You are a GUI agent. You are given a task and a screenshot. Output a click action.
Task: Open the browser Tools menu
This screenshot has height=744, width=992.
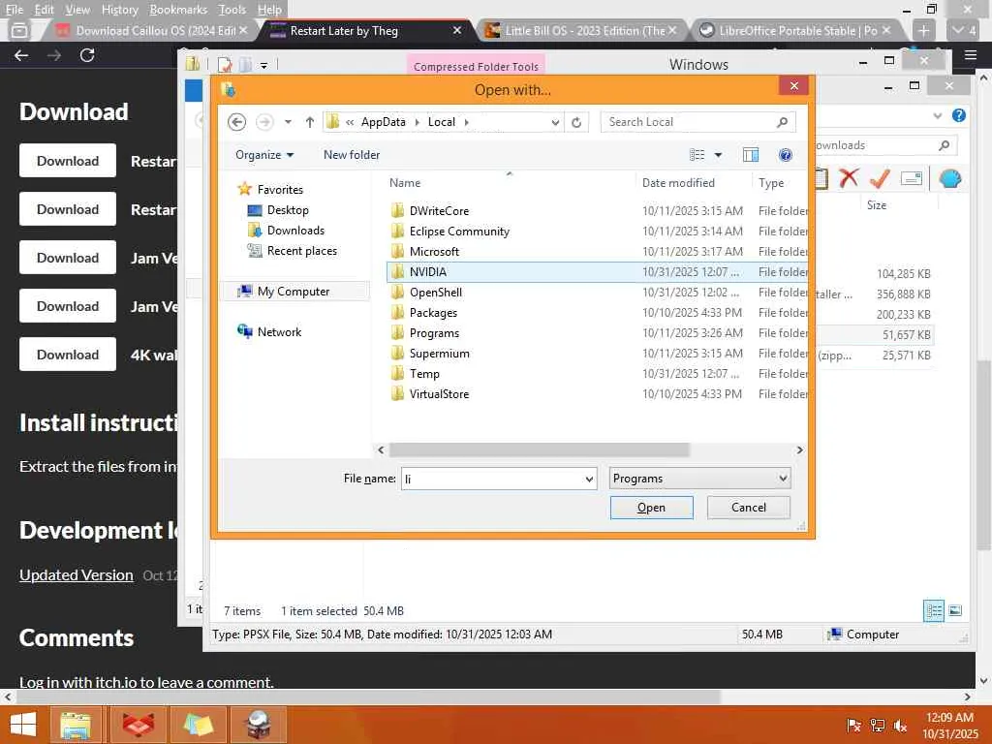tap(232, 10)
